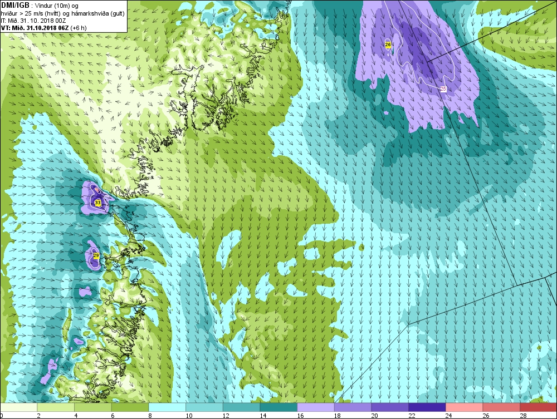Click the yellow 33 wind maximum label

point(97,203)
